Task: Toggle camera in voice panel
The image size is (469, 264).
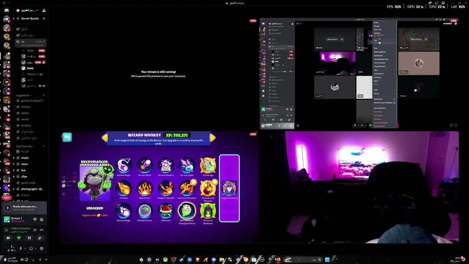Action: pos(8,238)
